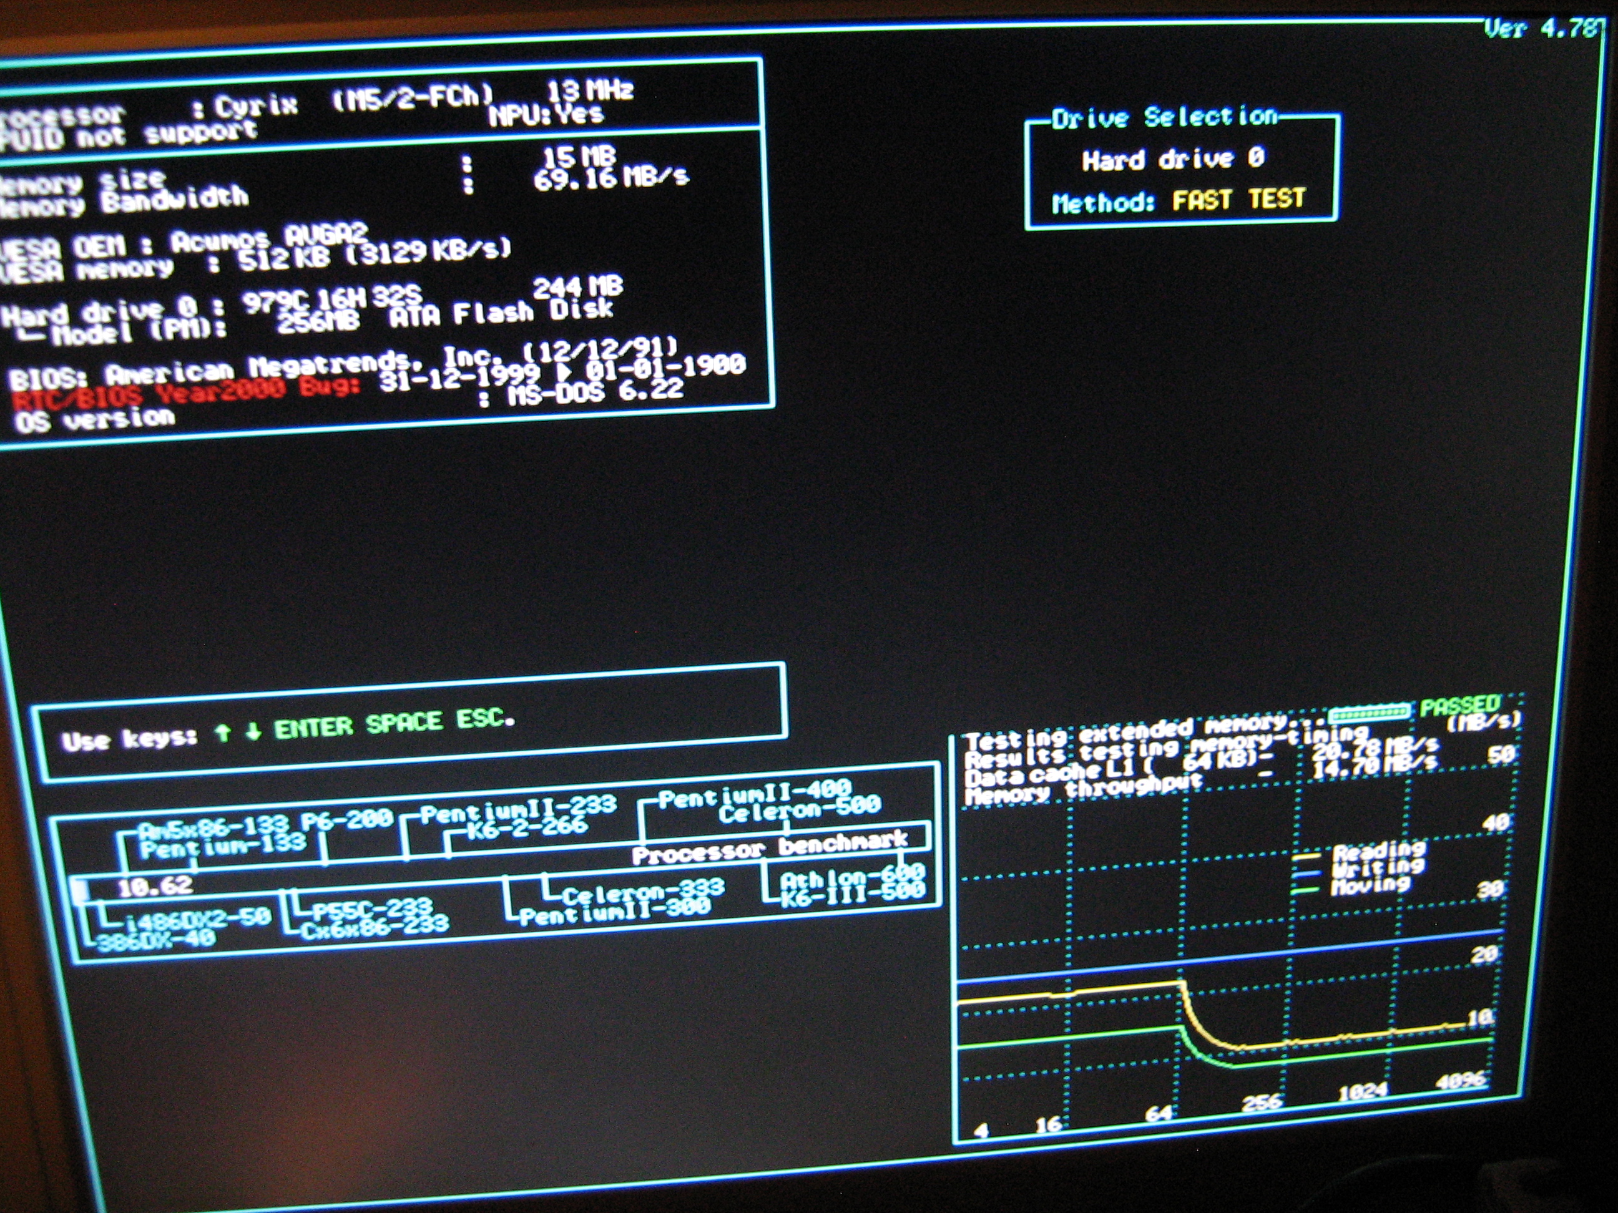This screenshot has height=1213, width=1618.
Task: Click the Athlon-600 reference label
Action: [852, 876]
